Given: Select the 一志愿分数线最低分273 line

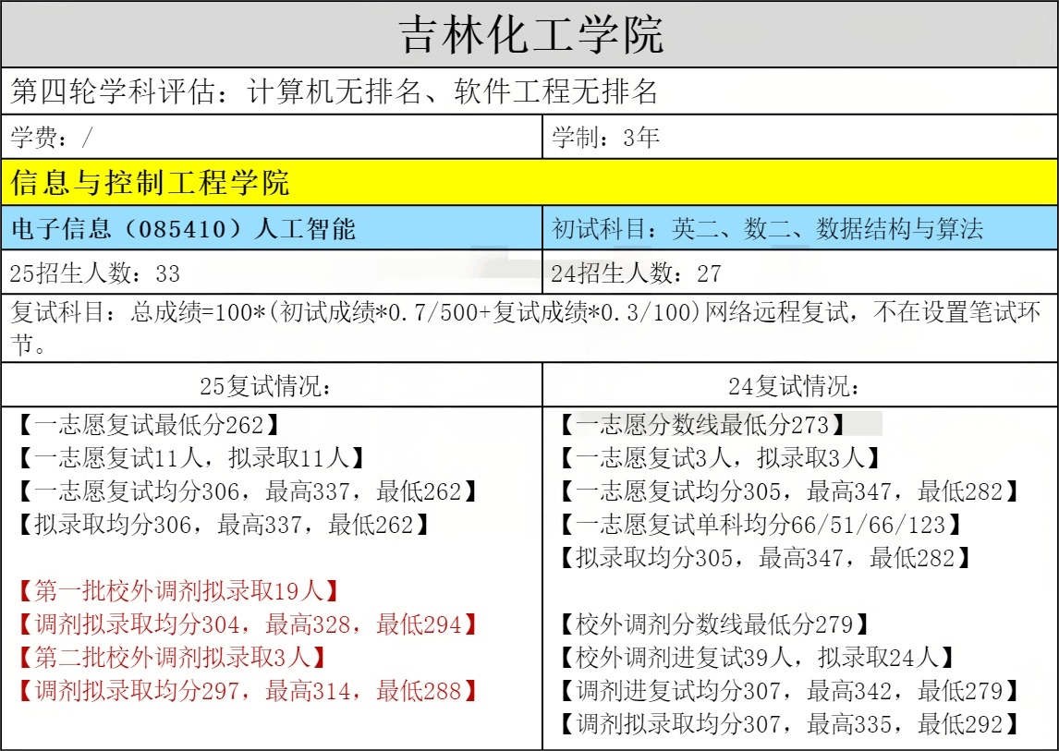Looking at the screenshot, I should point(702,425).
